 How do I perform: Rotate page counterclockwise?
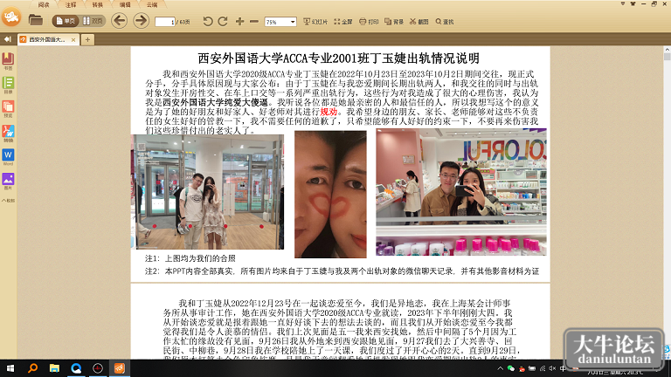(208, 21)
